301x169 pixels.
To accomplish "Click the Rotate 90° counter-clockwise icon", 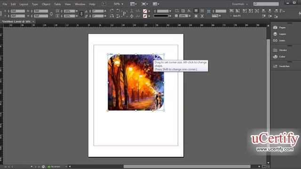I will click(x=118, y=11).
